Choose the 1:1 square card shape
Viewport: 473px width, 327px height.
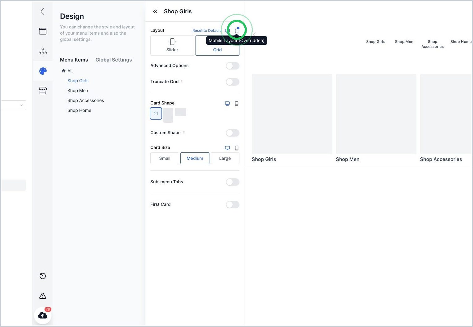tap(156, 113)
